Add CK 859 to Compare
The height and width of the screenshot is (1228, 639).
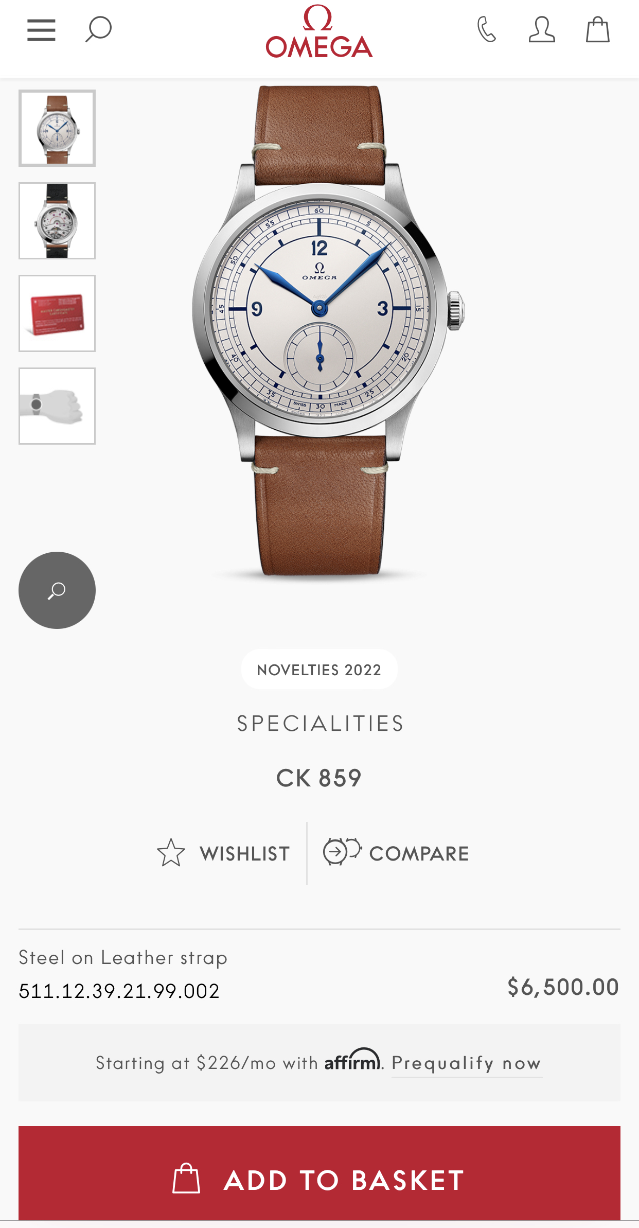pos(396,853)
